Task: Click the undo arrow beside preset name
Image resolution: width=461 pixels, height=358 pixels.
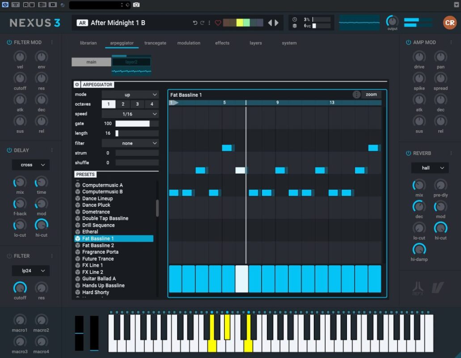Action: click(195, 23)
